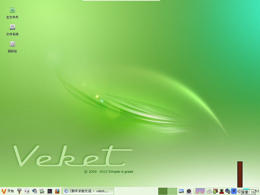
Task: Open the film reel media player launcher
Action: pyautogui.click(x=35, y=191)
